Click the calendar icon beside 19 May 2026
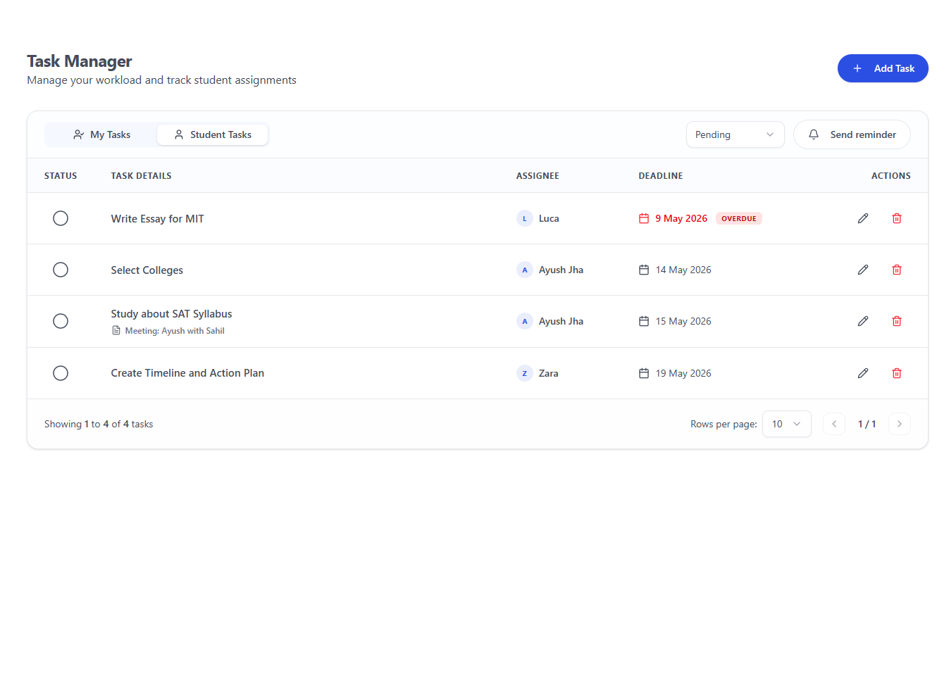 [x=644, y=373]
